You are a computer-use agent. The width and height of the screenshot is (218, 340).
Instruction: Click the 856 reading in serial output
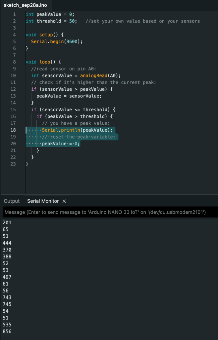pos(7,331)
